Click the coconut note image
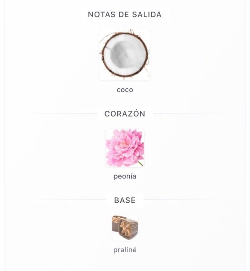Screen dimensions: 250x271 pyautogui.click(x=125, y=55)
